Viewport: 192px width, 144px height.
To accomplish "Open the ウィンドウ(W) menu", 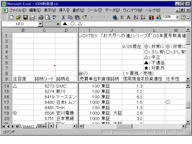I will 133,10.
